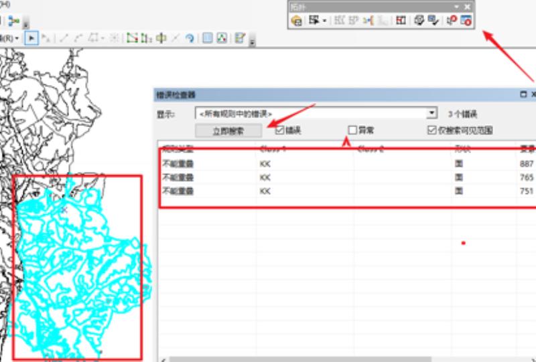This screenshot has height=362, width=536.
Task: Click the Edit Vertices tool
Action: pos(132,38)
